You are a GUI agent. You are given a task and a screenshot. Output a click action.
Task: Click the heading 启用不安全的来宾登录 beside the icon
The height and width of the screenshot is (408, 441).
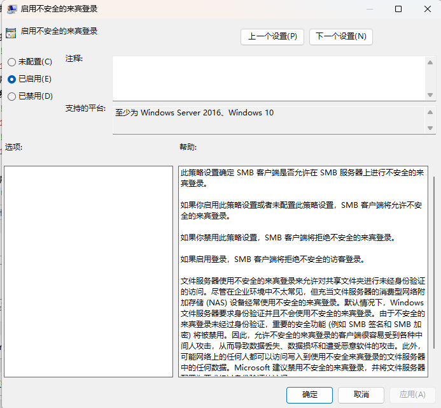pos(59,31)
